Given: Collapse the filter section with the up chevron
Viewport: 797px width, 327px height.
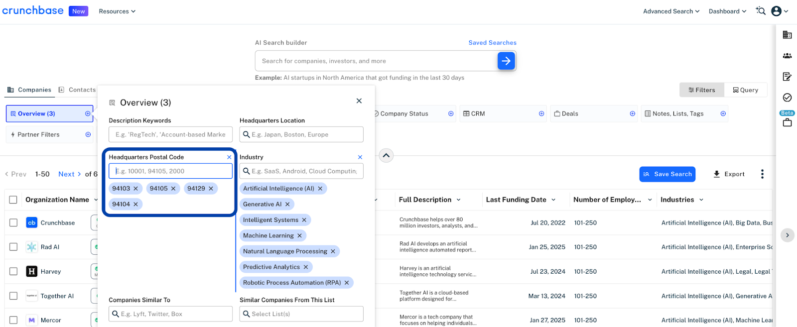Looking at the screenshot, I should [x=386, y=155].
